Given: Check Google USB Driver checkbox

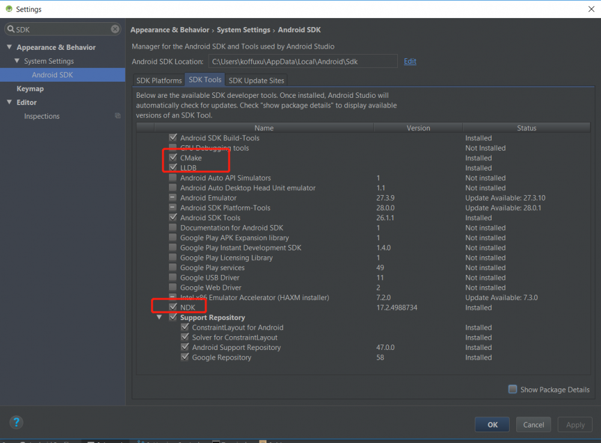Looking at the screenshot, I should point(173,277).
